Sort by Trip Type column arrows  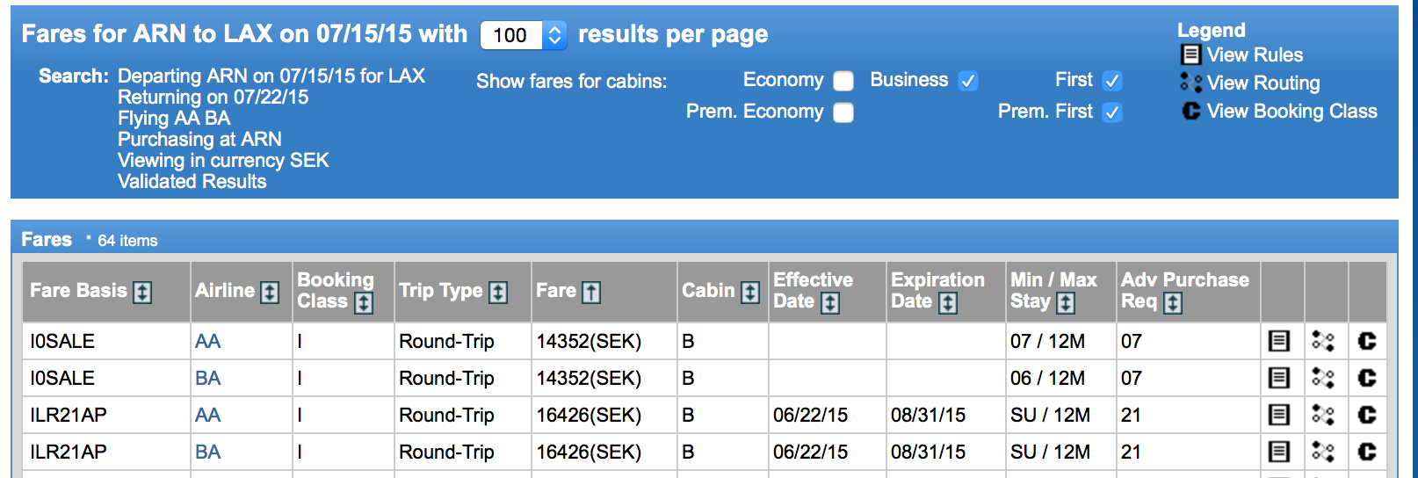point(498,292)
